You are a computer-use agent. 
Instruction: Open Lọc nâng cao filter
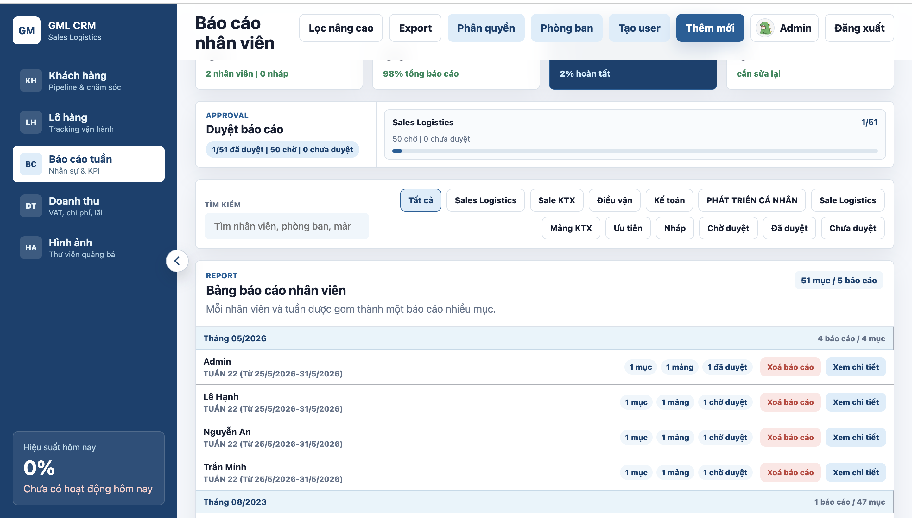pos(341,28)
